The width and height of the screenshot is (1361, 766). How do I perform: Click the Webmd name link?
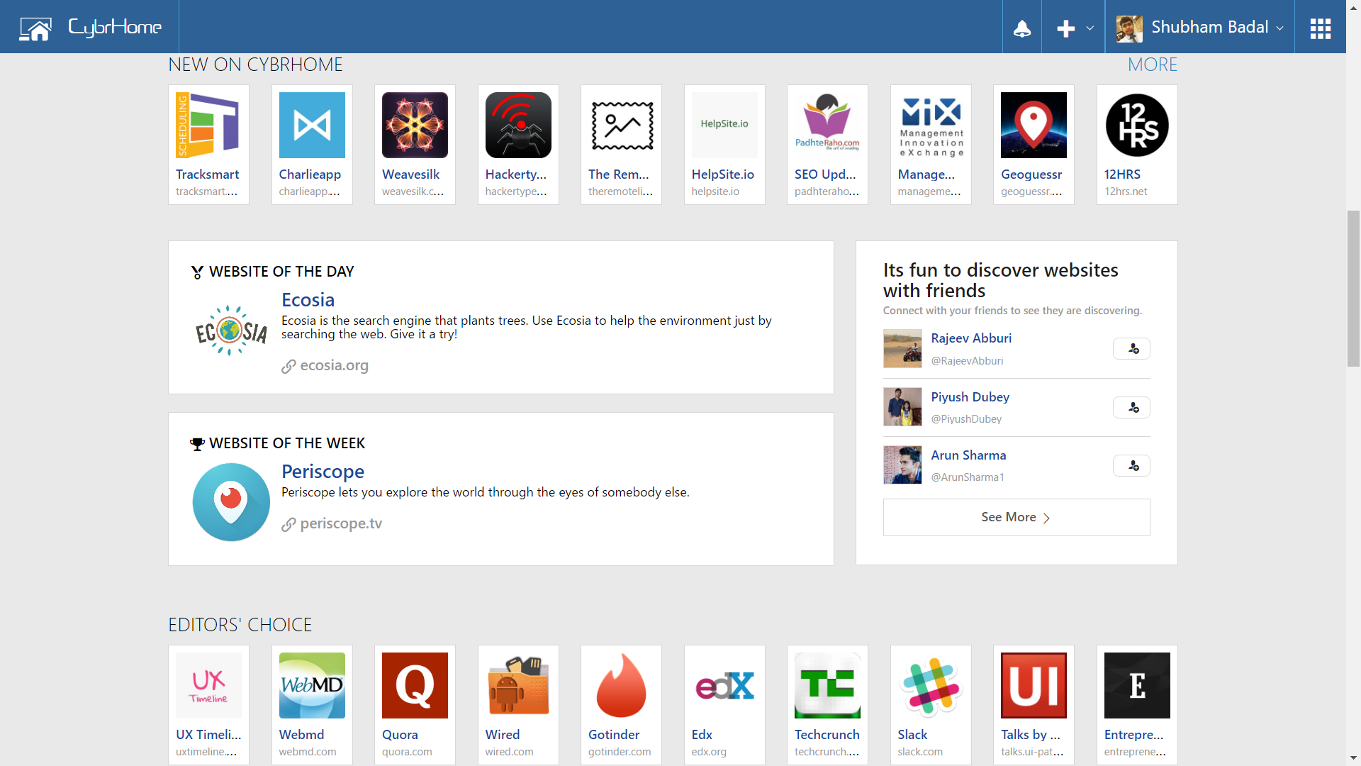(x=301, y=735)
